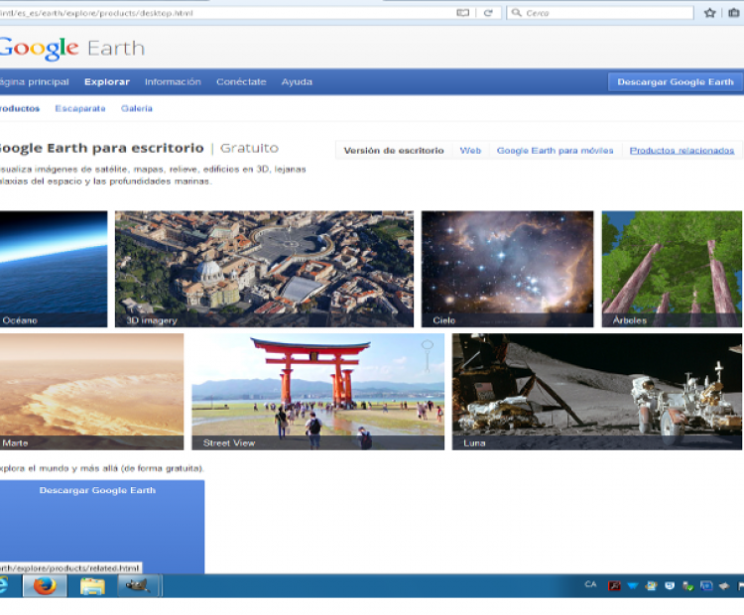744x615 pixels.
Task: Click the Google Earth logo
Action: point(72,48)
